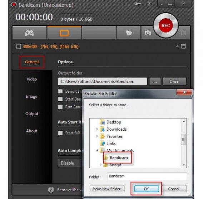The width and height of the screenshot is (203, 199).
Task: Expand the Favorites tree node
Action: click(97, 136)
